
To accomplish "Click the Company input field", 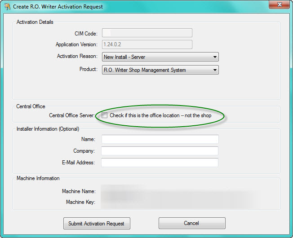I will pos(160,151).
